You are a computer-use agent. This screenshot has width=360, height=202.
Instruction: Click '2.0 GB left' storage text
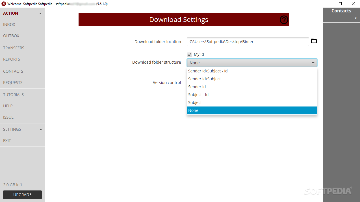12,185
